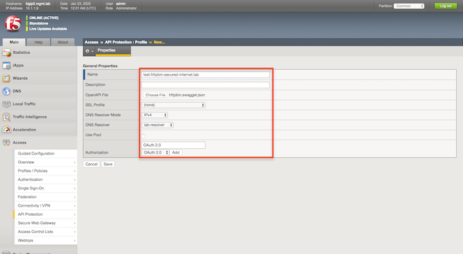Open the Statistics section icon
Image resolution: width=463 pixels, height=254 pixels.
point(7,53)
